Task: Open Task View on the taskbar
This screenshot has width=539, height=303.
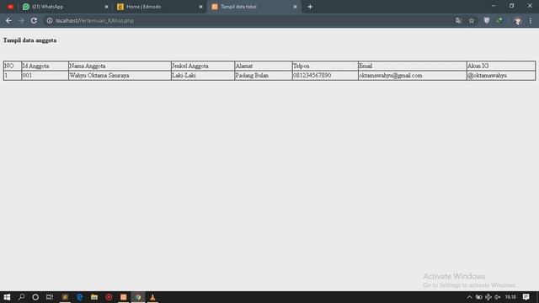Action: click(50, 297)
